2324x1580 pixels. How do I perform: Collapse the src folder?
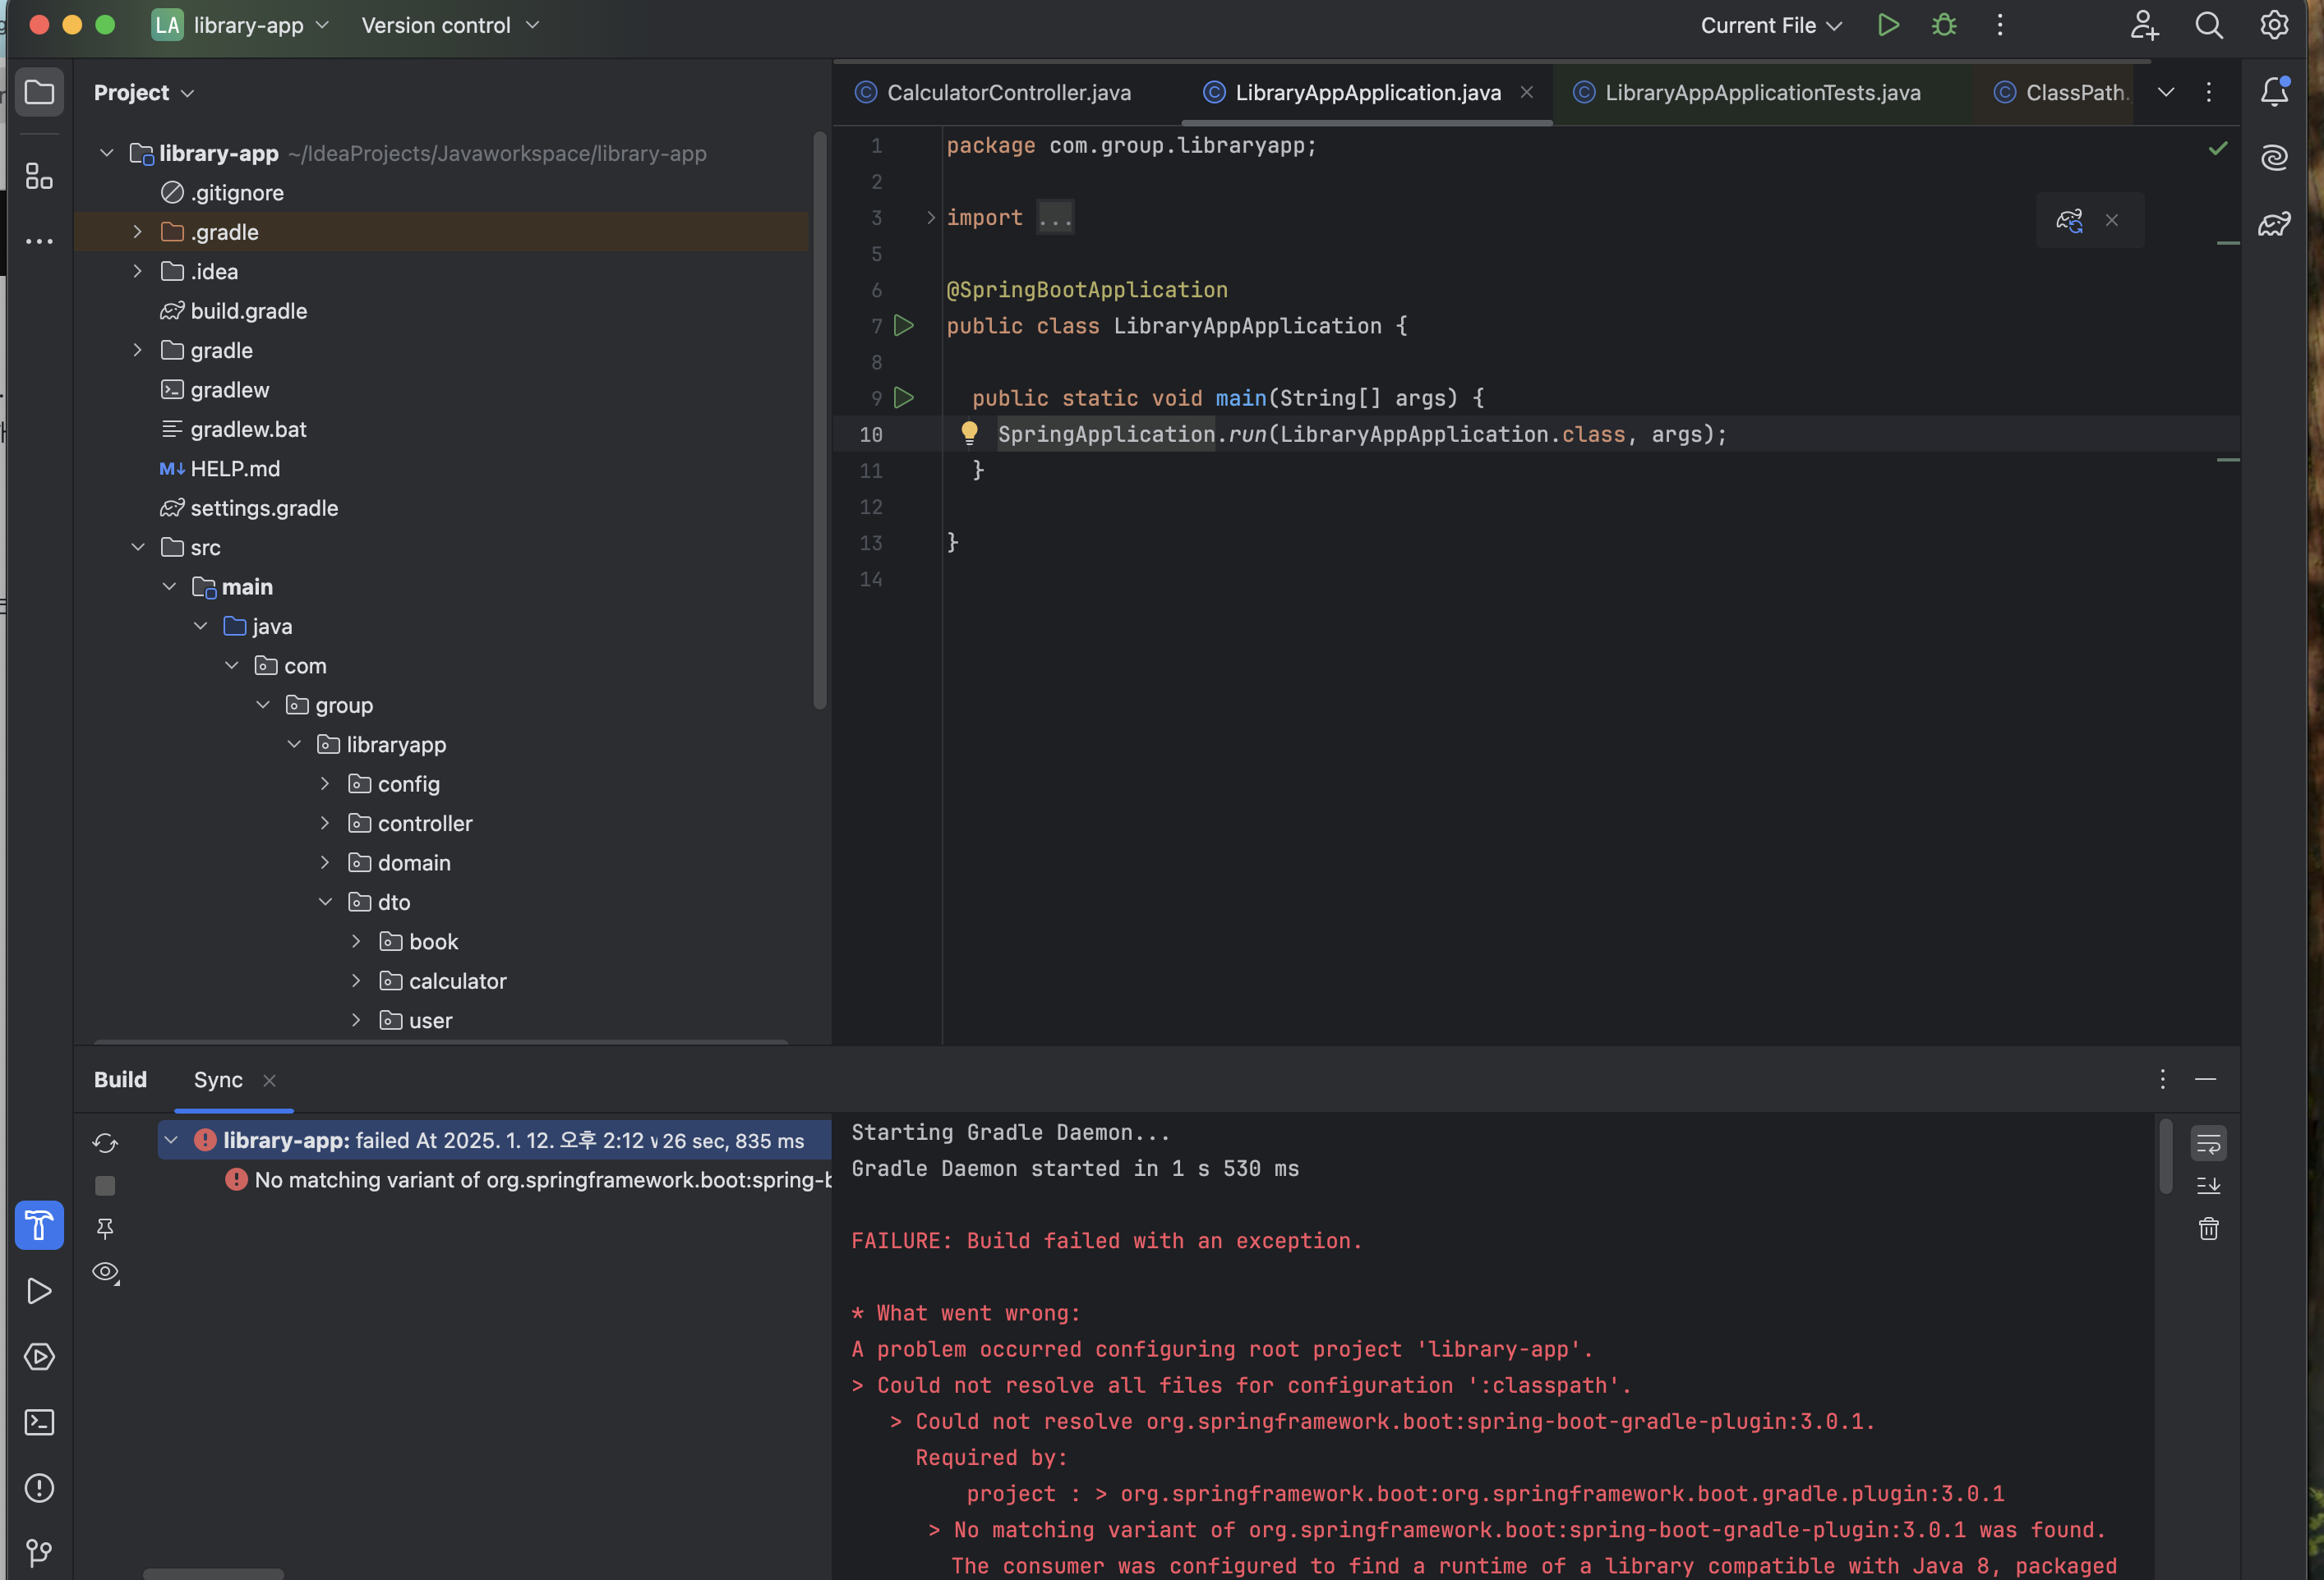click(x=138, y=547)
